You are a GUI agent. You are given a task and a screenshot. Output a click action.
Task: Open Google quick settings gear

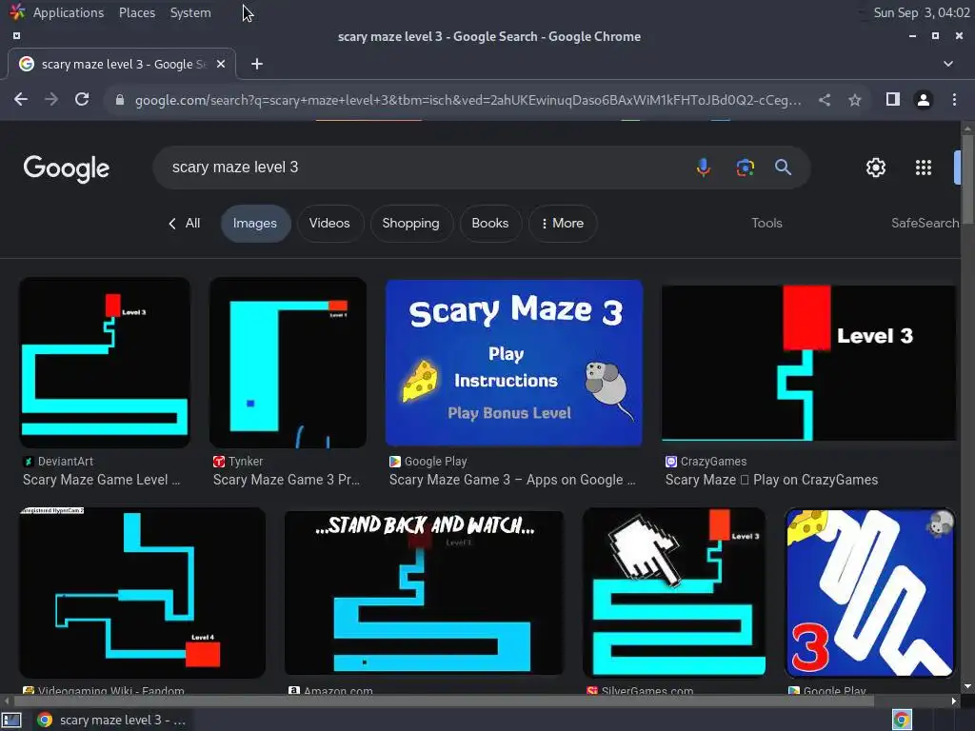pos(876,168)
